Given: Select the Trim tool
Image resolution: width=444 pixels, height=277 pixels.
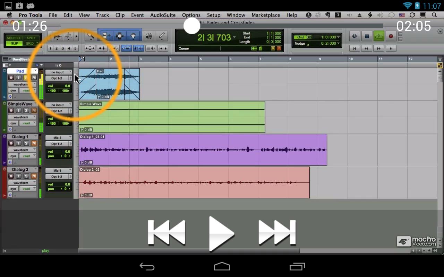Looking at the screenshot, I should click(x=106, y=36).
